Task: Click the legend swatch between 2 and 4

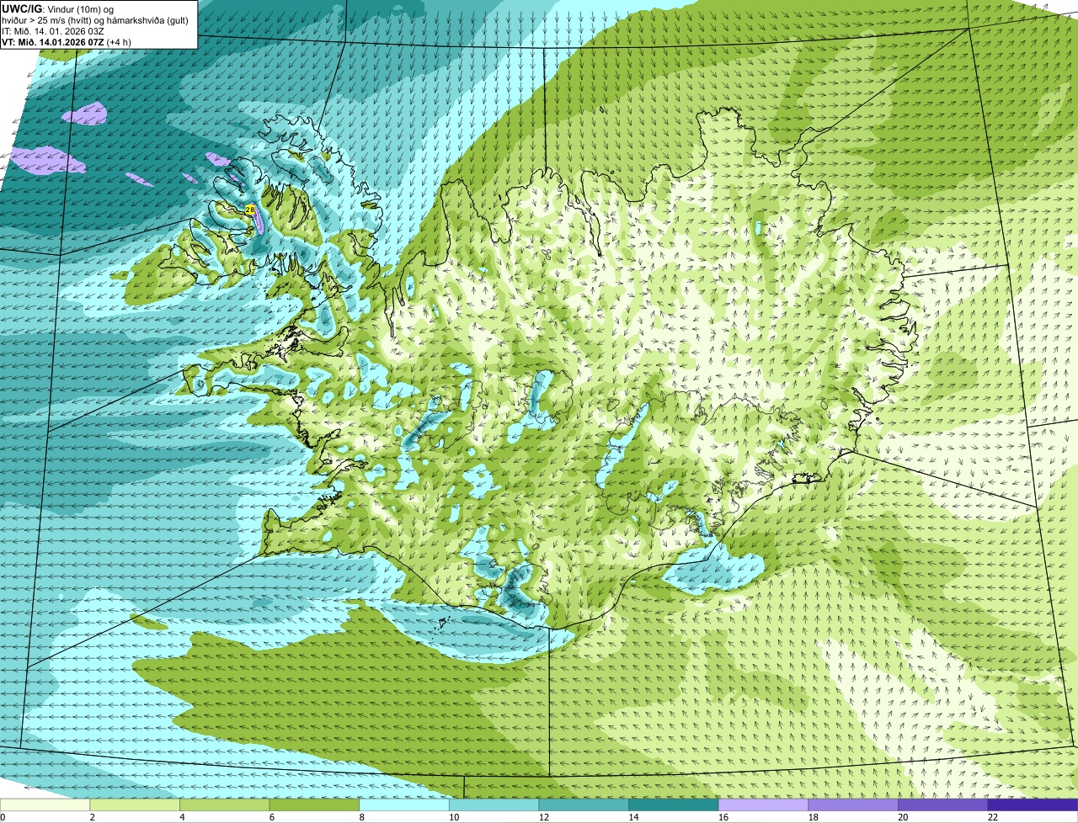Action: [x=135, y=804]
